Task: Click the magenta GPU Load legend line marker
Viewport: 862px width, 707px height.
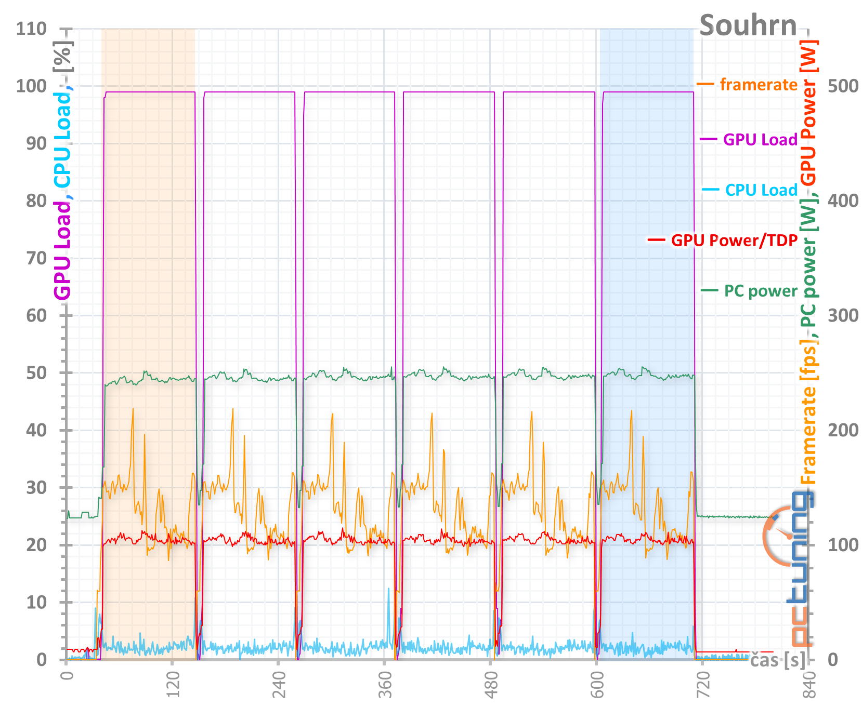Action: coord(709,139)
